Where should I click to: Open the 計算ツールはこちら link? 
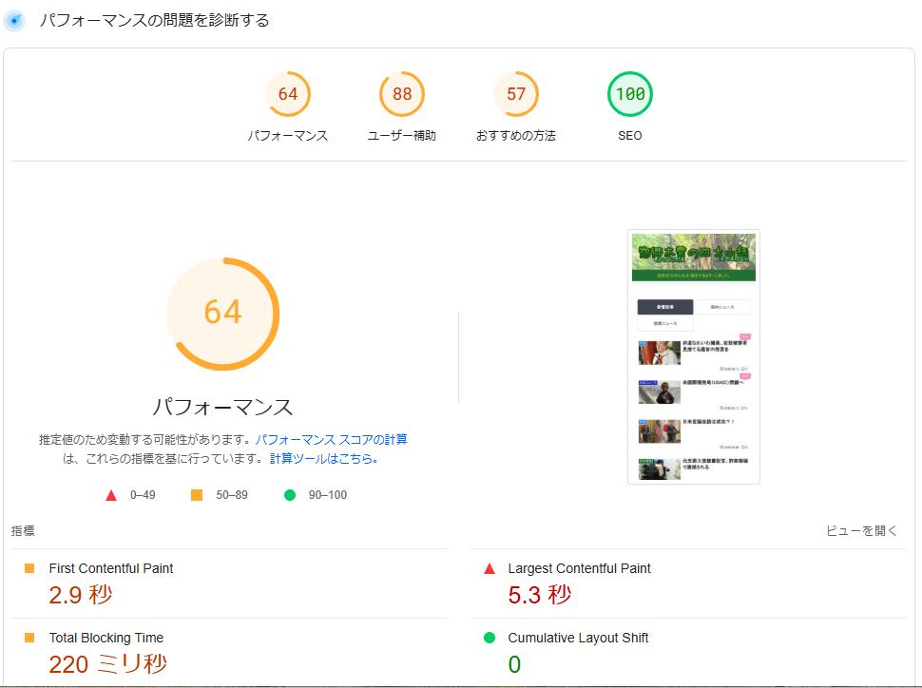[x=324, y=458]
